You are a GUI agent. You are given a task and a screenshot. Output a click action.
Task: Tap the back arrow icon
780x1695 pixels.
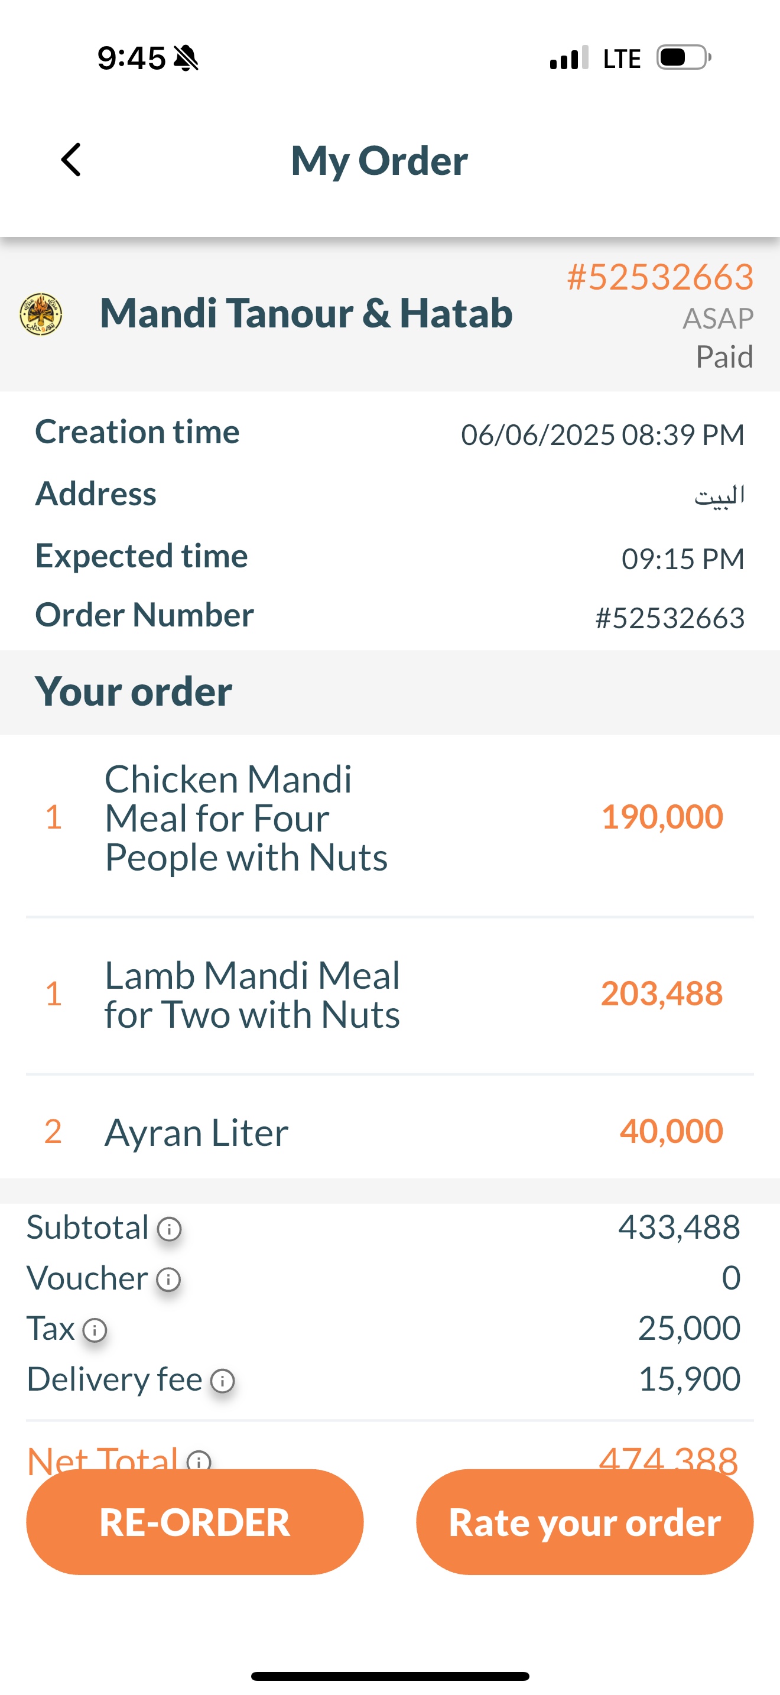(71, 160)
